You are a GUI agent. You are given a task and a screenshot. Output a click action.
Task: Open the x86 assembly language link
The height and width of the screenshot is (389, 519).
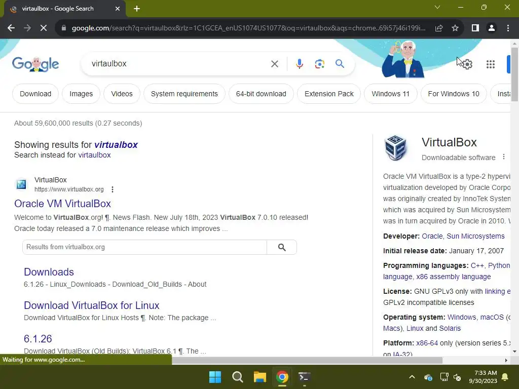(454, 277)
